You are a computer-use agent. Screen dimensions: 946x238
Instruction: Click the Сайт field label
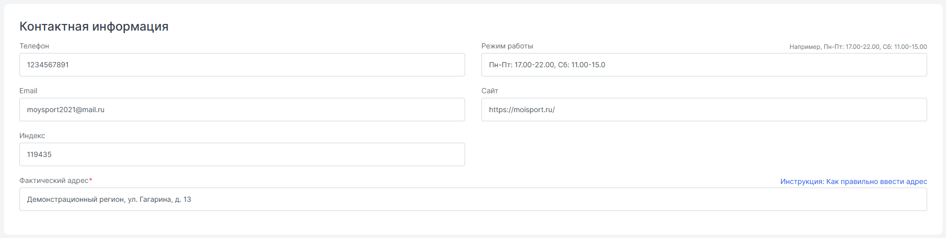click(x=490, y=91)
